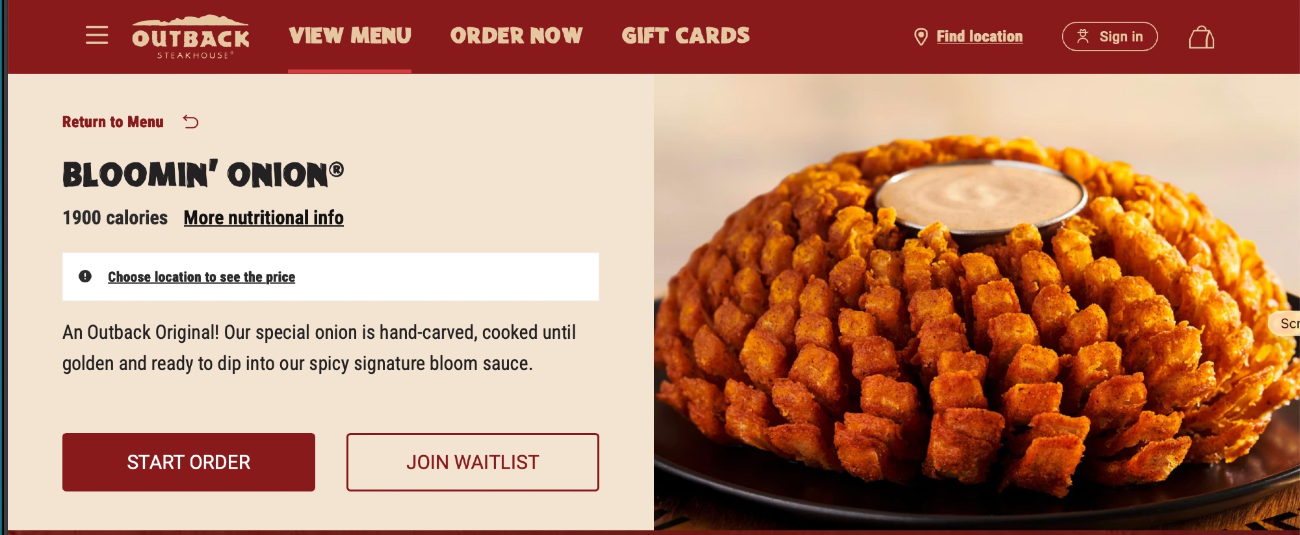Click the location pin icon

920,36
